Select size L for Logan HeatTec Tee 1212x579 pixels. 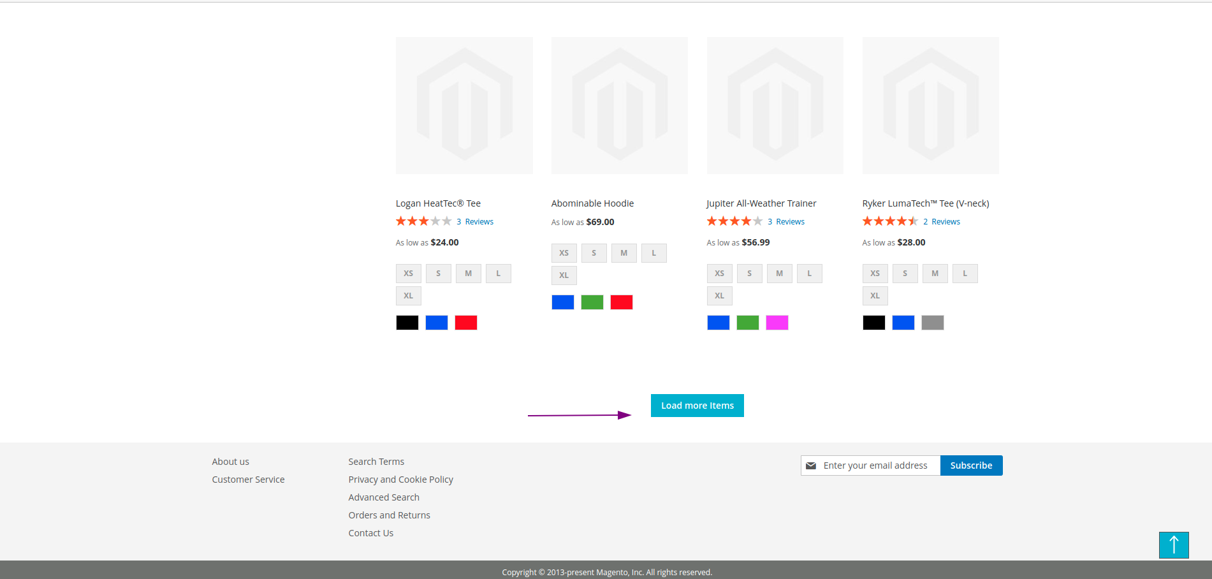click(499, 274)
